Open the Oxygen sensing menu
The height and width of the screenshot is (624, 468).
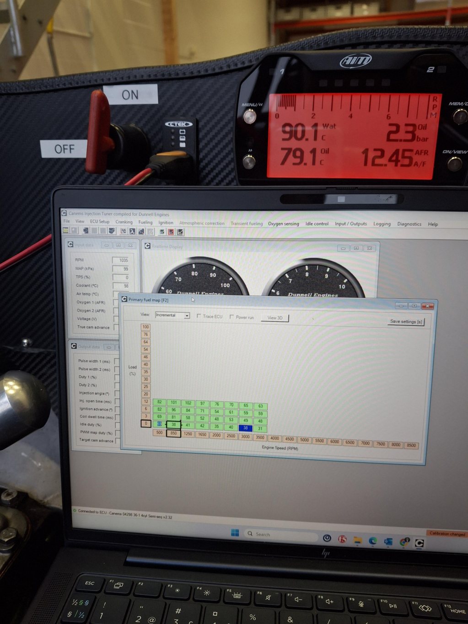click(283, 224)
